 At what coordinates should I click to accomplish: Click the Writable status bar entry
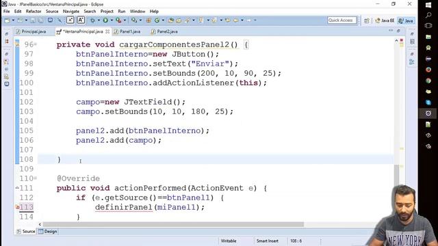[x=229, y=241]
